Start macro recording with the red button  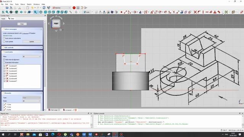point(74,8)
